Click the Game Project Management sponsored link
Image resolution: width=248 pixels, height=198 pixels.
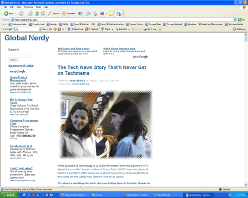[x=18, y=79]
